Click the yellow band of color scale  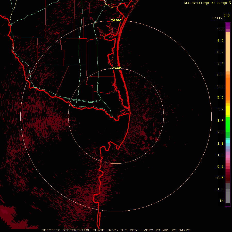point(228,110)
